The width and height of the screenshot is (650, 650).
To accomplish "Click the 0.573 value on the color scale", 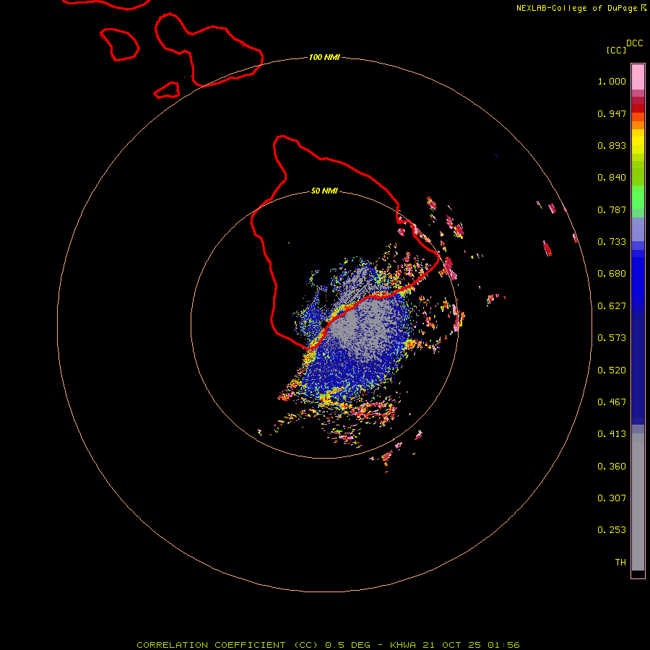I will [x=612, y=338].
